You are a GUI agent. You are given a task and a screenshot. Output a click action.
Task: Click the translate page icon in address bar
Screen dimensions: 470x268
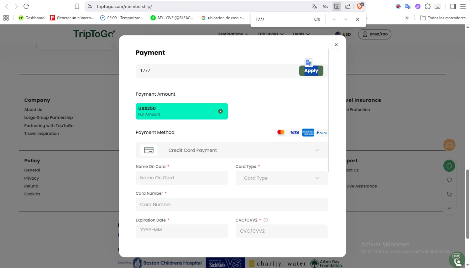(315, 6)
